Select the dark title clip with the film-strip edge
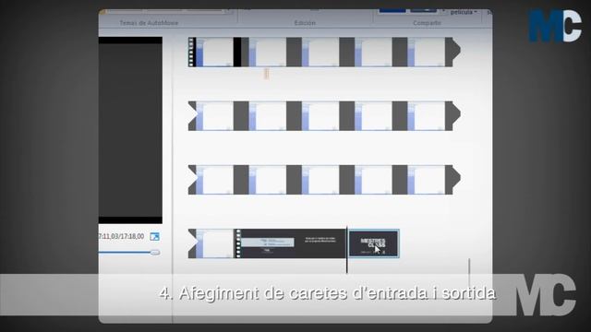 (x=290, y=243)
